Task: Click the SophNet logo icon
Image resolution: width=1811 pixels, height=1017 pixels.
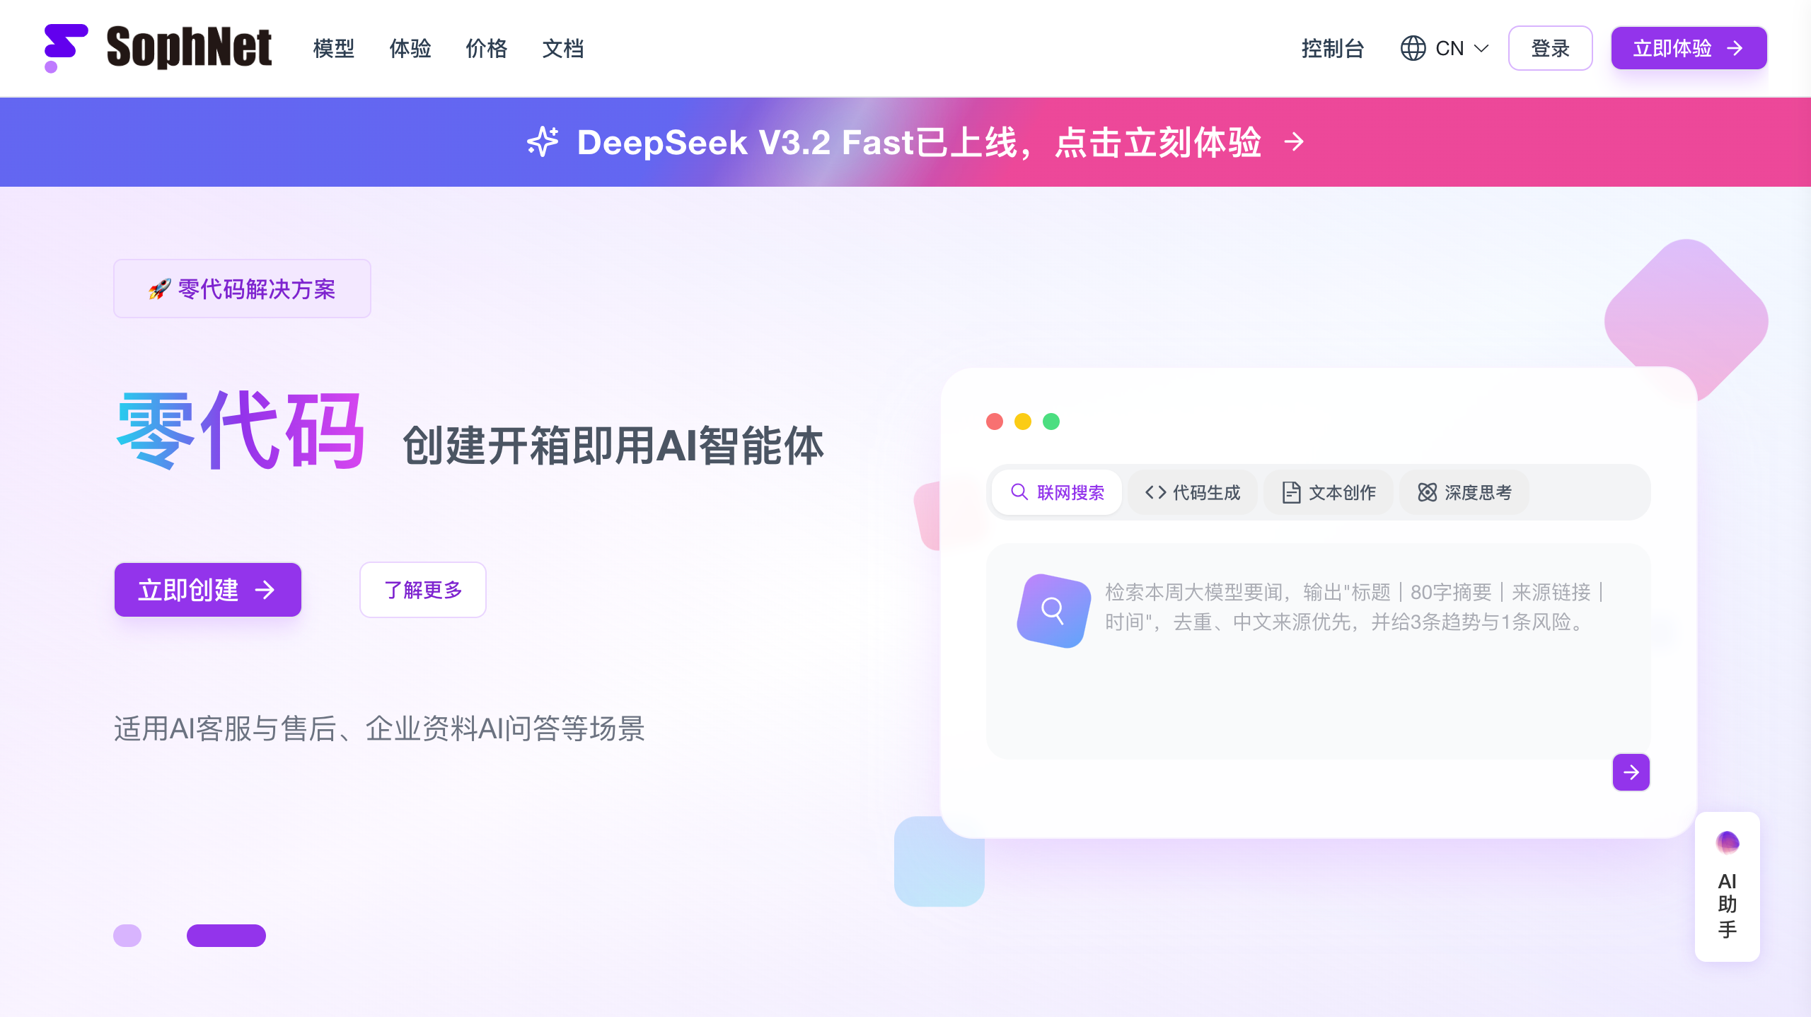Action: [x=66, y=48]
